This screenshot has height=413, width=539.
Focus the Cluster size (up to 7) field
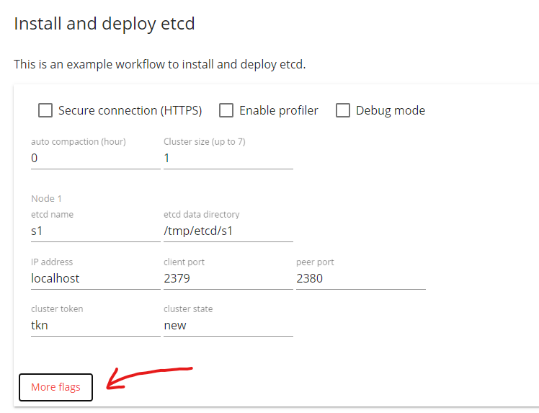coord(228,158)
